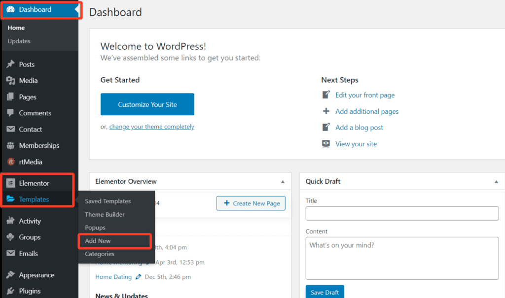Click the Media library icon

pos(11,80)
